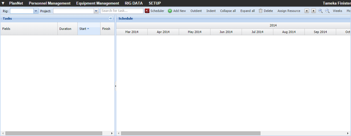
Task: Open the Rig dropdown
Action: pyautogui.click(x=36, y=11)
